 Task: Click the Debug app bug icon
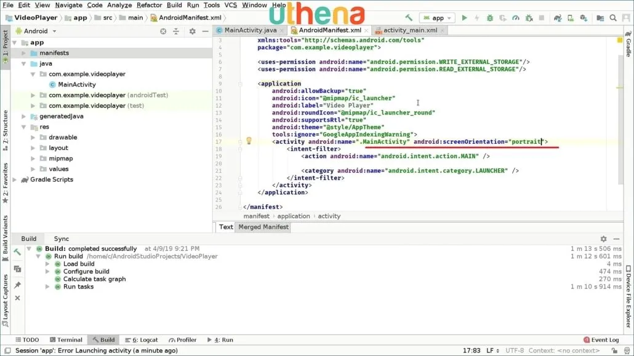(489, 18)
